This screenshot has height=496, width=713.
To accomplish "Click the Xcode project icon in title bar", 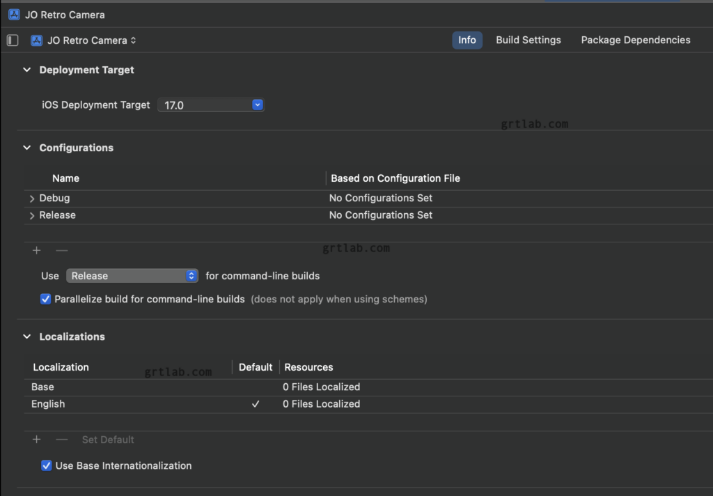I will 14,15.
